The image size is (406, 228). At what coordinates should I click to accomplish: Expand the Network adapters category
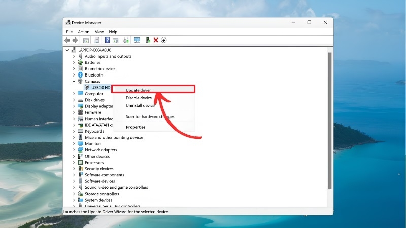74,150
